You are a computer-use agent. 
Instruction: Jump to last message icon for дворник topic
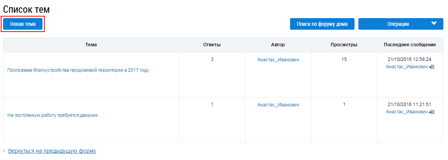[x=432, y=112]
